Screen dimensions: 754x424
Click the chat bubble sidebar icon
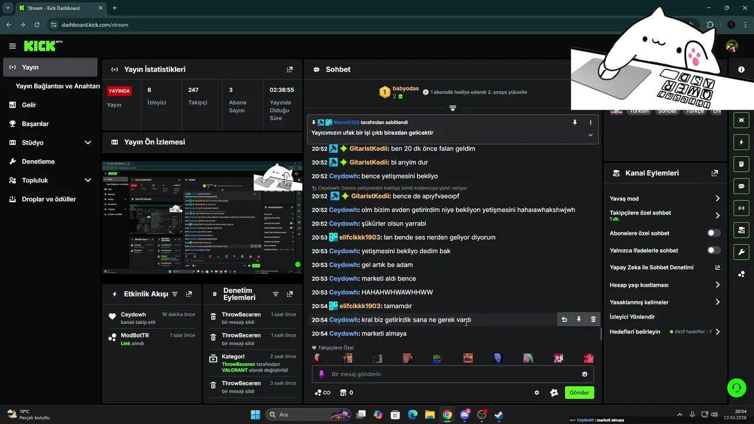click(x=741, y=186)
